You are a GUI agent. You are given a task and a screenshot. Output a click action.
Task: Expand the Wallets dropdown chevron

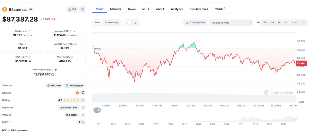(83, 115)
